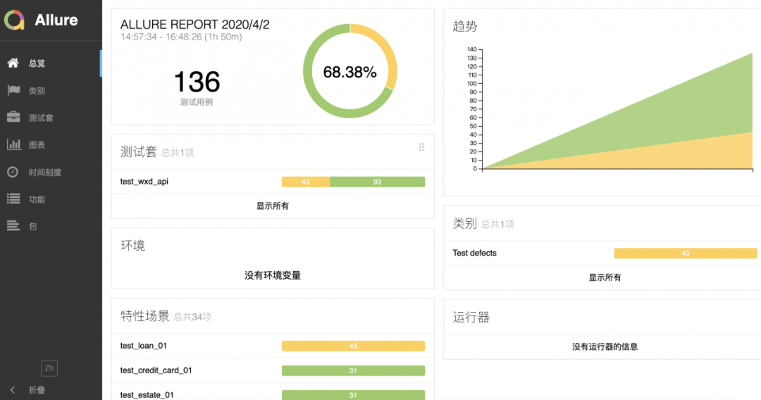Click the clock icon beside 时间刻度

pyautogui.click(x=13, y=172)
